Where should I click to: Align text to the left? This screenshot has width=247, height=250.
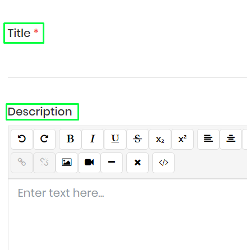click(x=208, y=139)
